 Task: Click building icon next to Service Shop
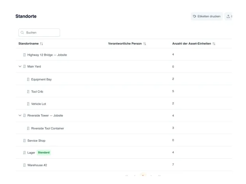coord(24,141)
